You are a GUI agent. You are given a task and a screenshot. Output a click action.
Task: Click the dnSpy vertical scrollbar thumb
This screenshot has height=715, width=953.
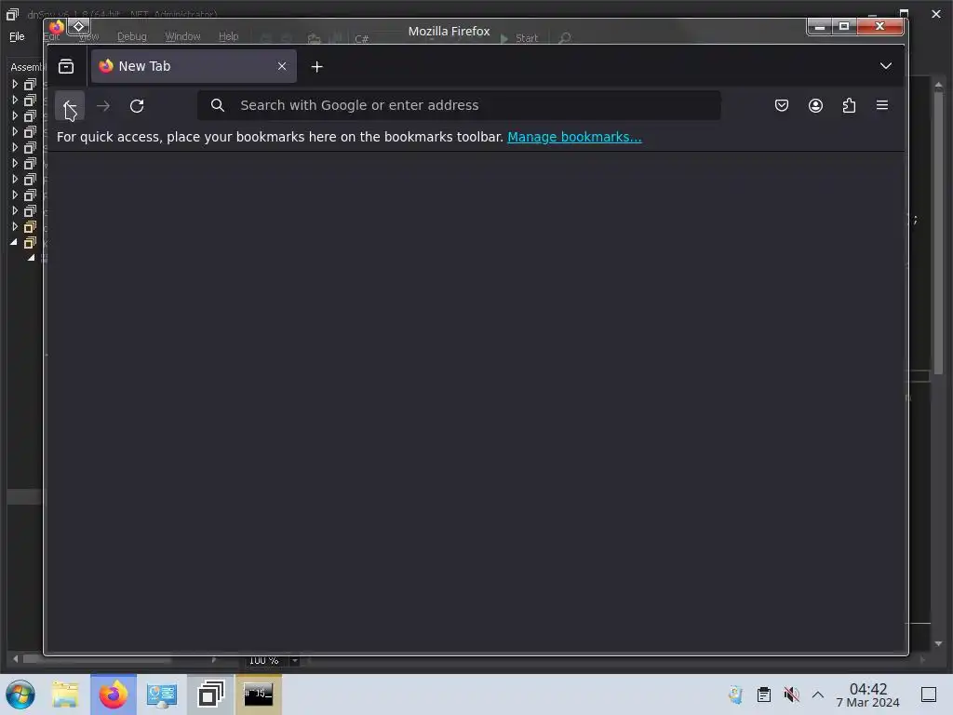point(938,232)
